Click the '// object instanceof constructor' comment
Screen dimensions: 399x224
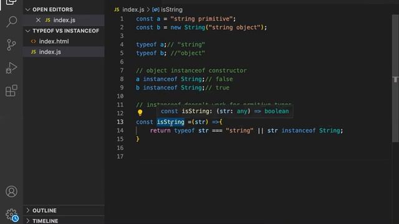point(191,70)
